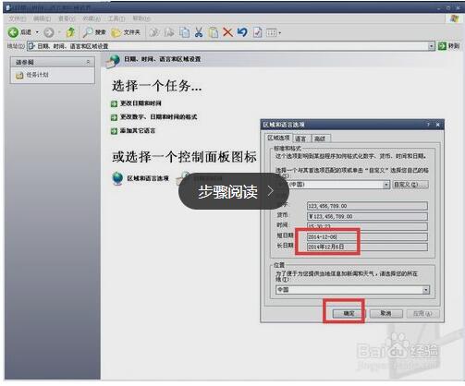
Task: Click the Copy pages toolbar icon
Action: pos(184,32)
